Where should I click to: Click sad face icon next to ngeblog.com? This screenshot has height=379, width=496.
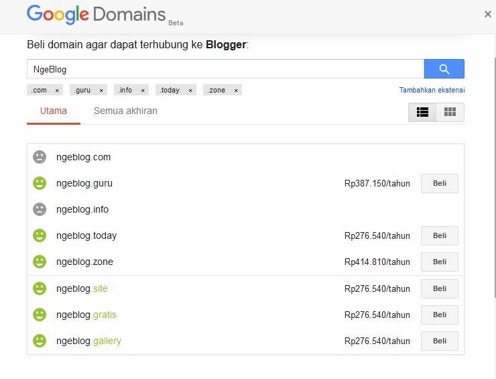(40, 157)
